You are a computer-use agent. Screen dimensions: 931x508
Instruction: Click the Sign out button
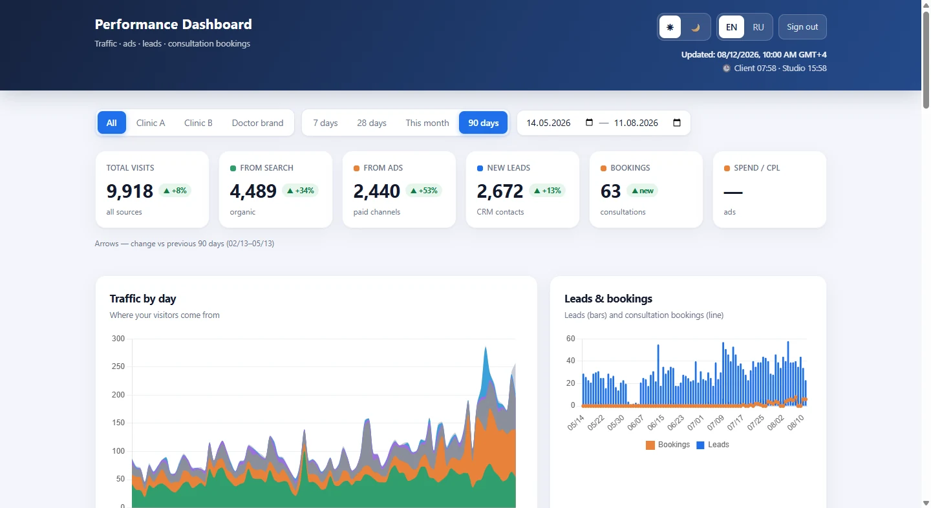pos(802,27)
